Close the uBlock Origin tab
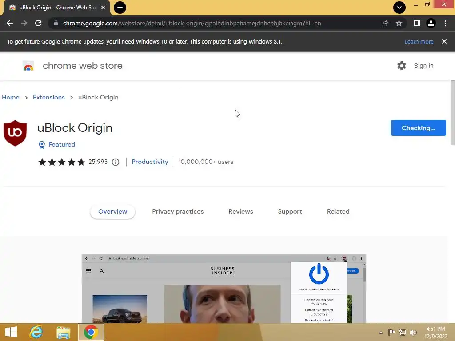This screenshot has width=455, height=341. pyautogui.click(x=103, y=8)
